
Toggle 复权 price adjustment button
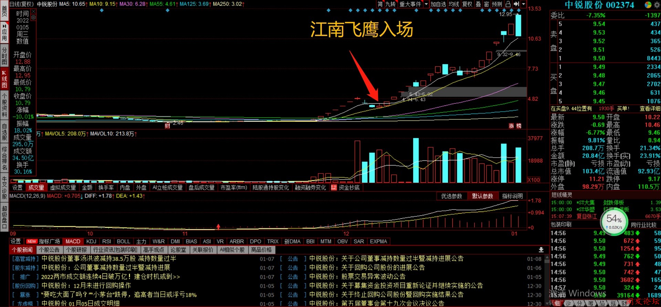pyautogui.click(x=467, y=4)
